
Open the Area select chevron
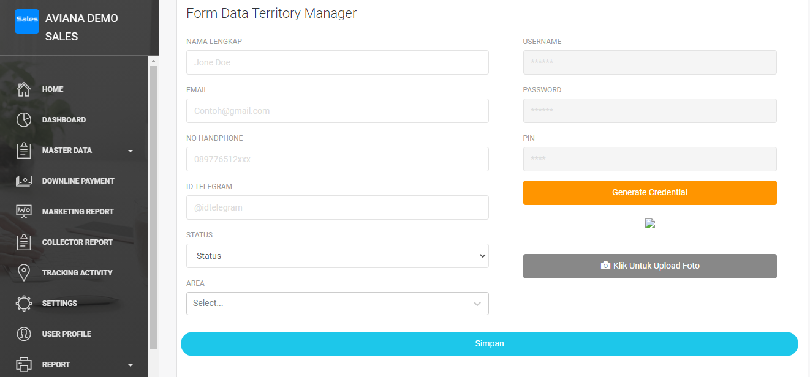(477, 304)
